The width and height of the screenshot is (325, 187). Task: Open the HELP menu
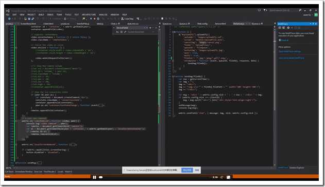[x=124, y=15]
